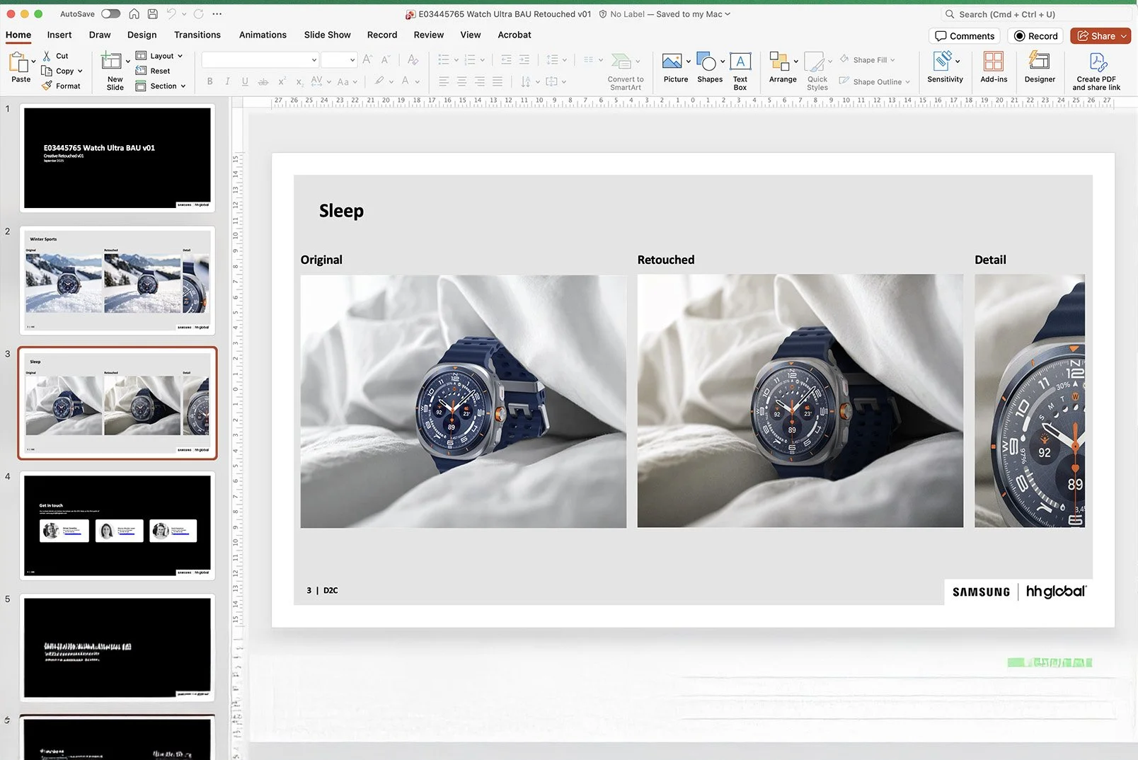Click the Increase Indent icon
The image size is (1138, 760).
(x=524, y=60)
